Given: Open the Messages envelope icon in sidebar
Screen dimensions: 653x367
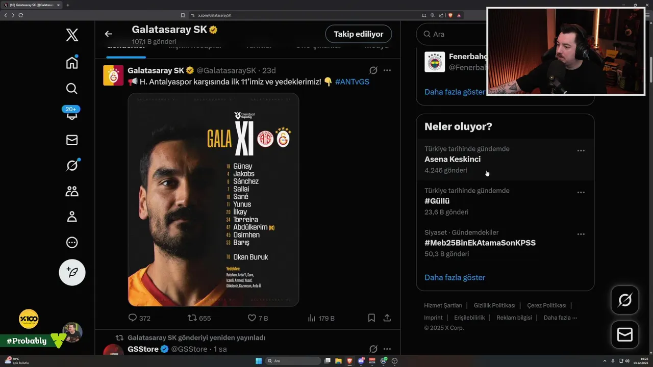Looking at the screenshot, I should pyautogui.click(x=72, y=140).
